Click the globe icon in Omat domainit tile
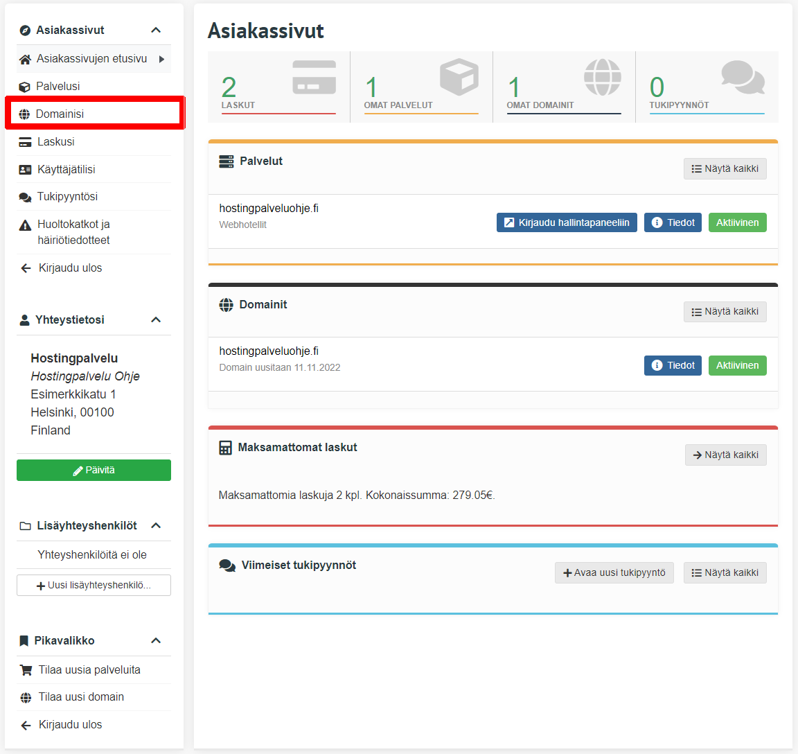 coord(602,77)
